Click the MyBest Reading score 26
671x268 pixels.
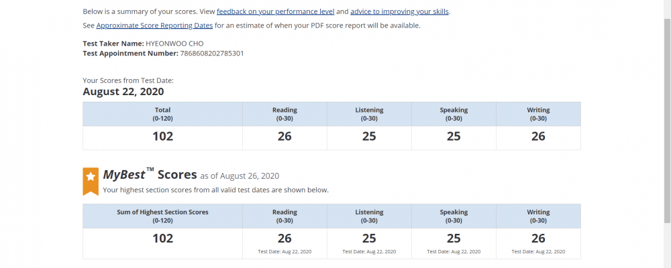click(285, 239)
